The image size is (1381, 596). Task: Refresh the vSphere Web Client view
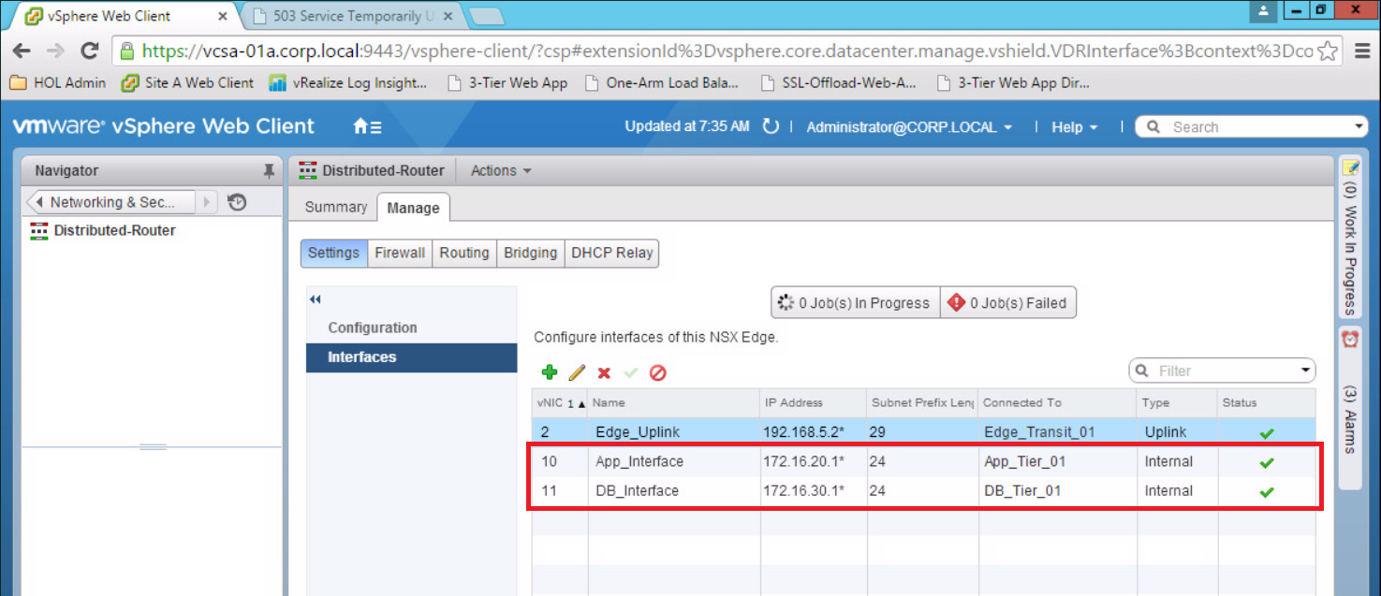click(x=771, y=126)
